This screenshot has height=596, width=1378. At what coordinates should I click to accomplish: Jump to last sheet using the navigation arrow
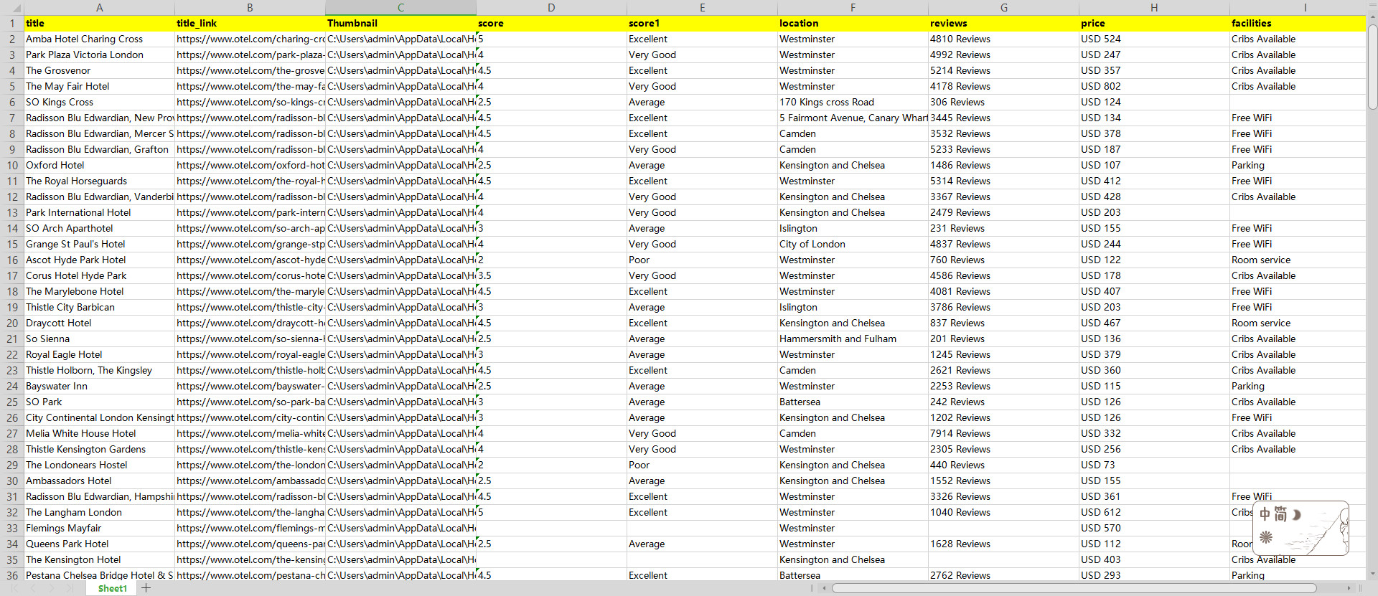pos(70,588)
